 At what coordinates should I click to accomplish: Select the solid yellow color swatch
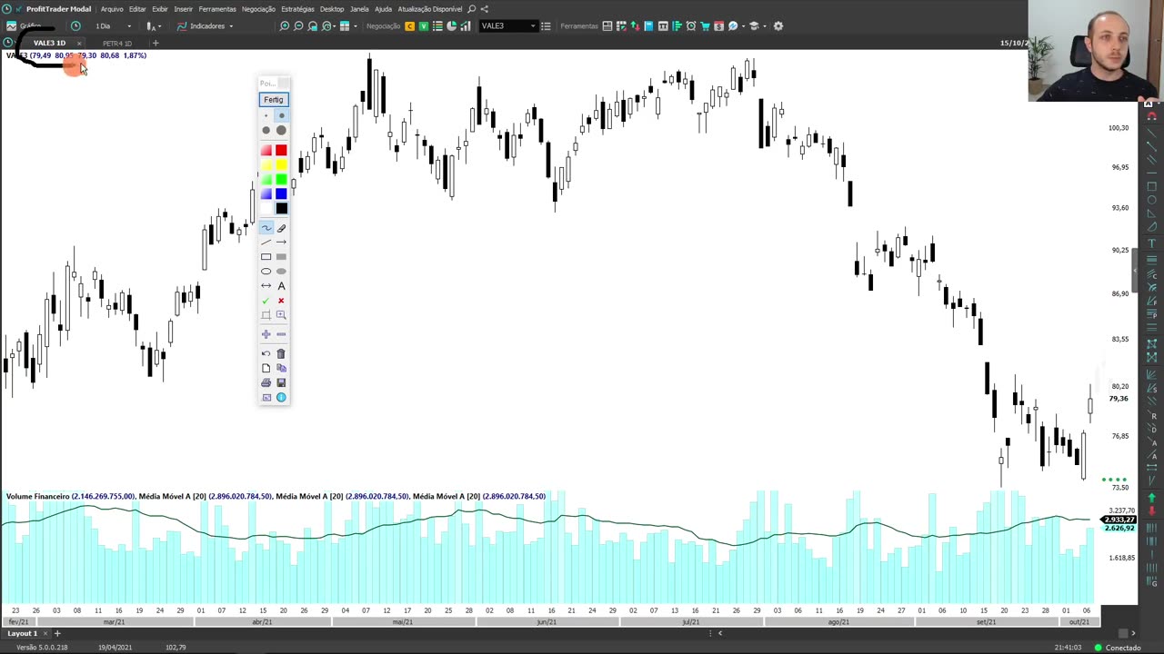(281, 165)
